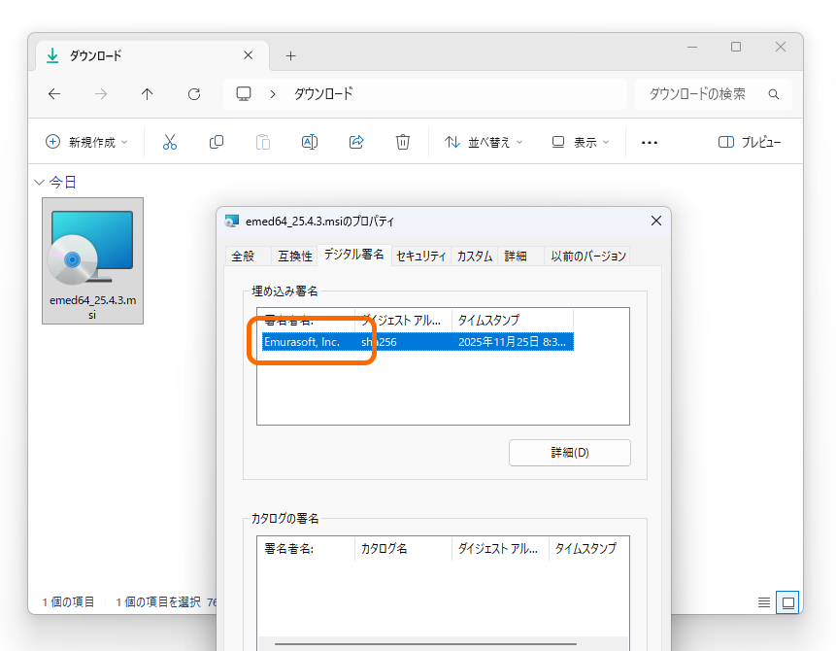The image size is (836, 651).
Task: Share the selected file via share icon
Action: pyautogui.click(x=356, y=142)
